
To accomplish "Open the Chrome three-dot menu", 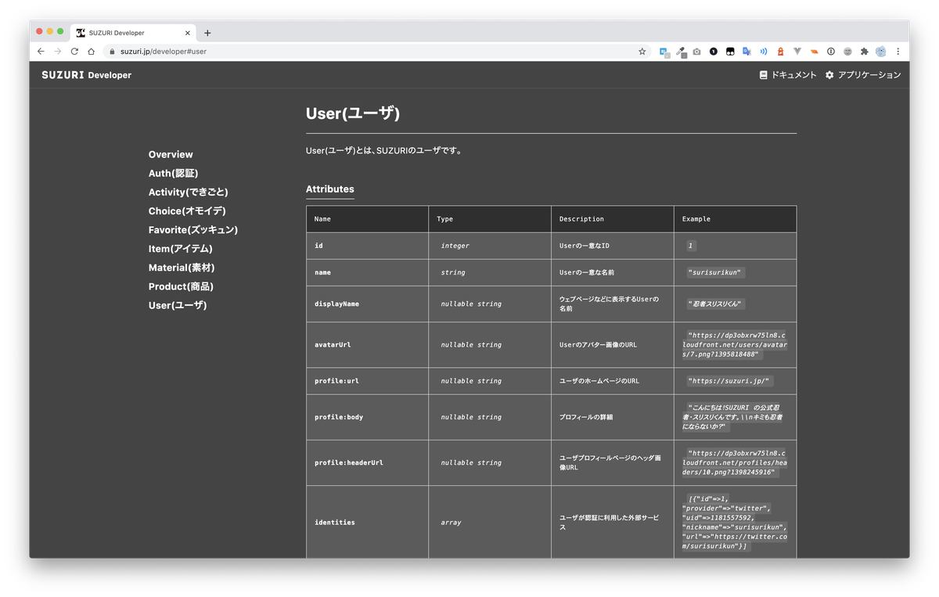I will point(898,51).
